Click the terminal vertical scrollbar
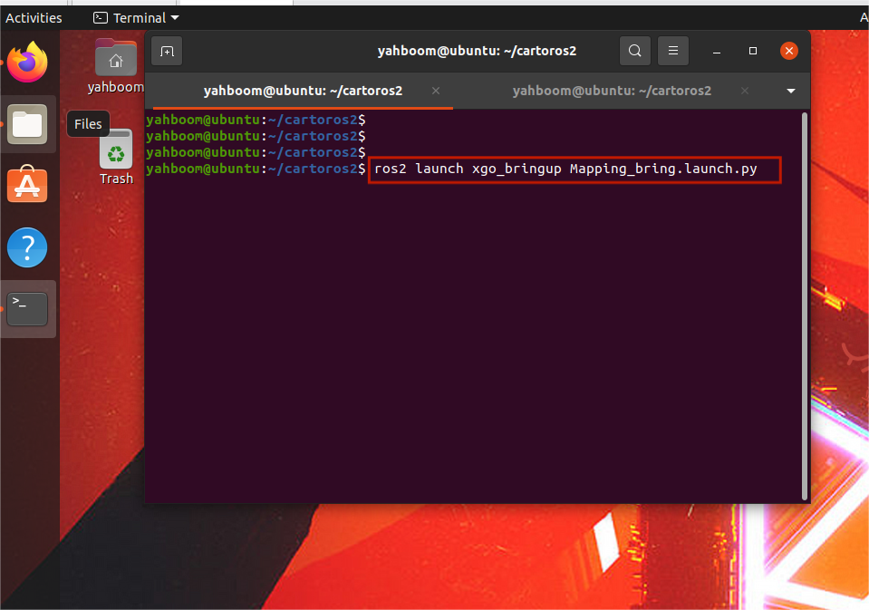This screenshot has width=869, height=610. click(805, 306)
